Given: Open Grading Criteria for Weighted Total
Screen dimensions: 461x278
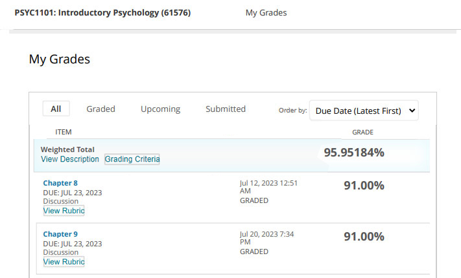Looking at the screenshot, I should pos(132,159).
